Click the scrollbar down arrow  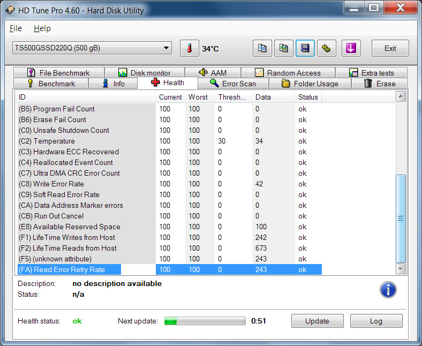pyautogui.click(x=401, y=269)
